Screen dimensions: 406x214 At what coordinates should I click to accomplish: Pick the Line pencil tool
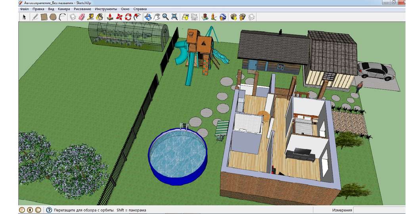click(x=35, y=17)
